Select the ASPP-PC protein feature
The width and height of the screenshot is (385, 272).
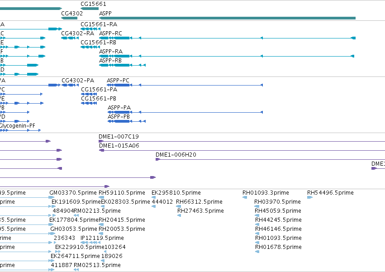coord(185,85)
